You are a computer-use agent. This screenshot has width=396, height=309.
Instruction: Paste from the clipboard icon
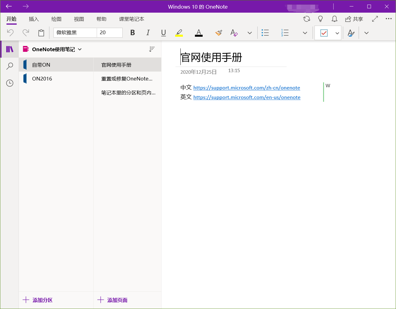tap(41, 33)
